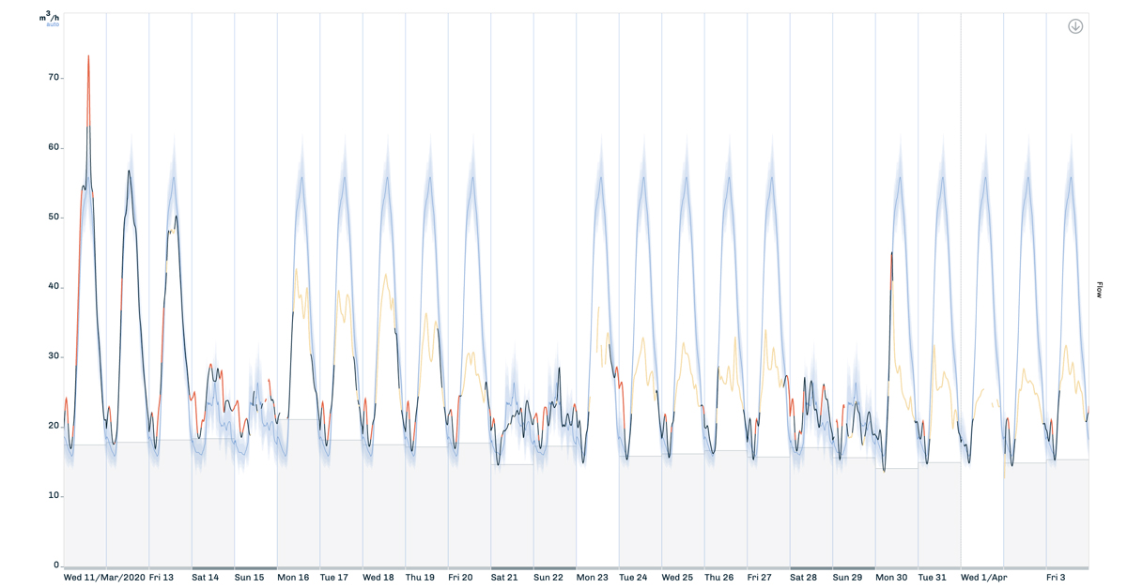Click the 70 tick on the y-axis
Viewport: 1127px width, 588px height.
[54, 78]
